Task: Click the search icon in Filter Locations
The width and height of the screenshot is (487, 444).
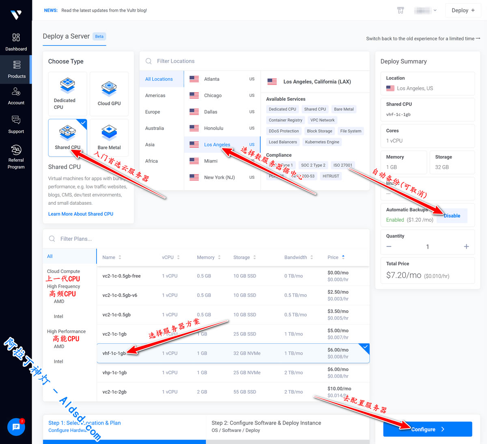Action: pos(149,61)
